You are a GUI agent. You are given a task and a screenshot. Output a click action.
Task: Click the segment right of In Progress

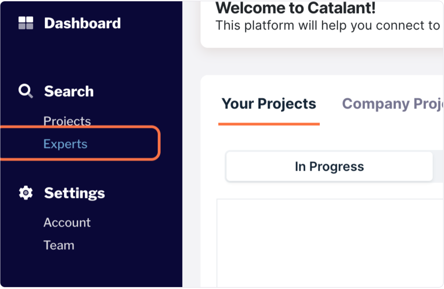438,166
